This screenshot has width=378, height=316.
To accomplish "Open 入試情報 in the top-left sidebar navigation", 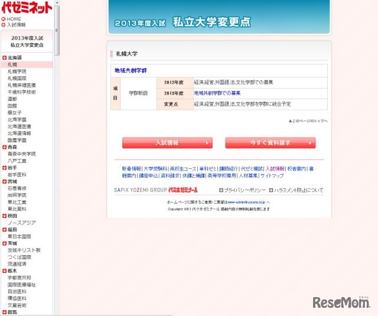I will (16, 25).
